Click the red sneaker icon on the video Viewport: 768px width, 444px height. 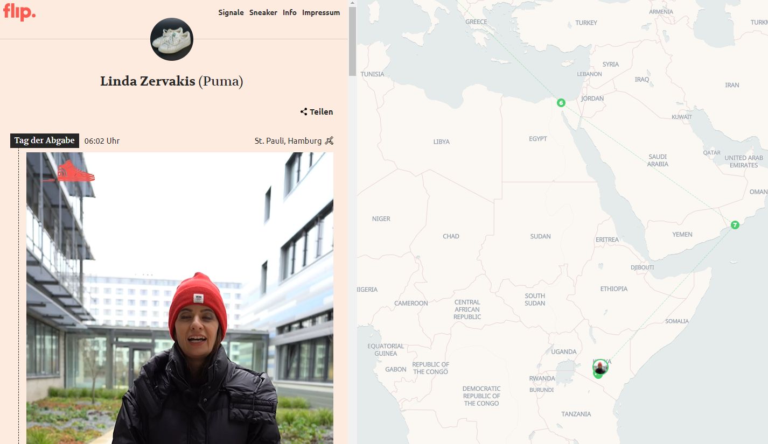(68, 171)
